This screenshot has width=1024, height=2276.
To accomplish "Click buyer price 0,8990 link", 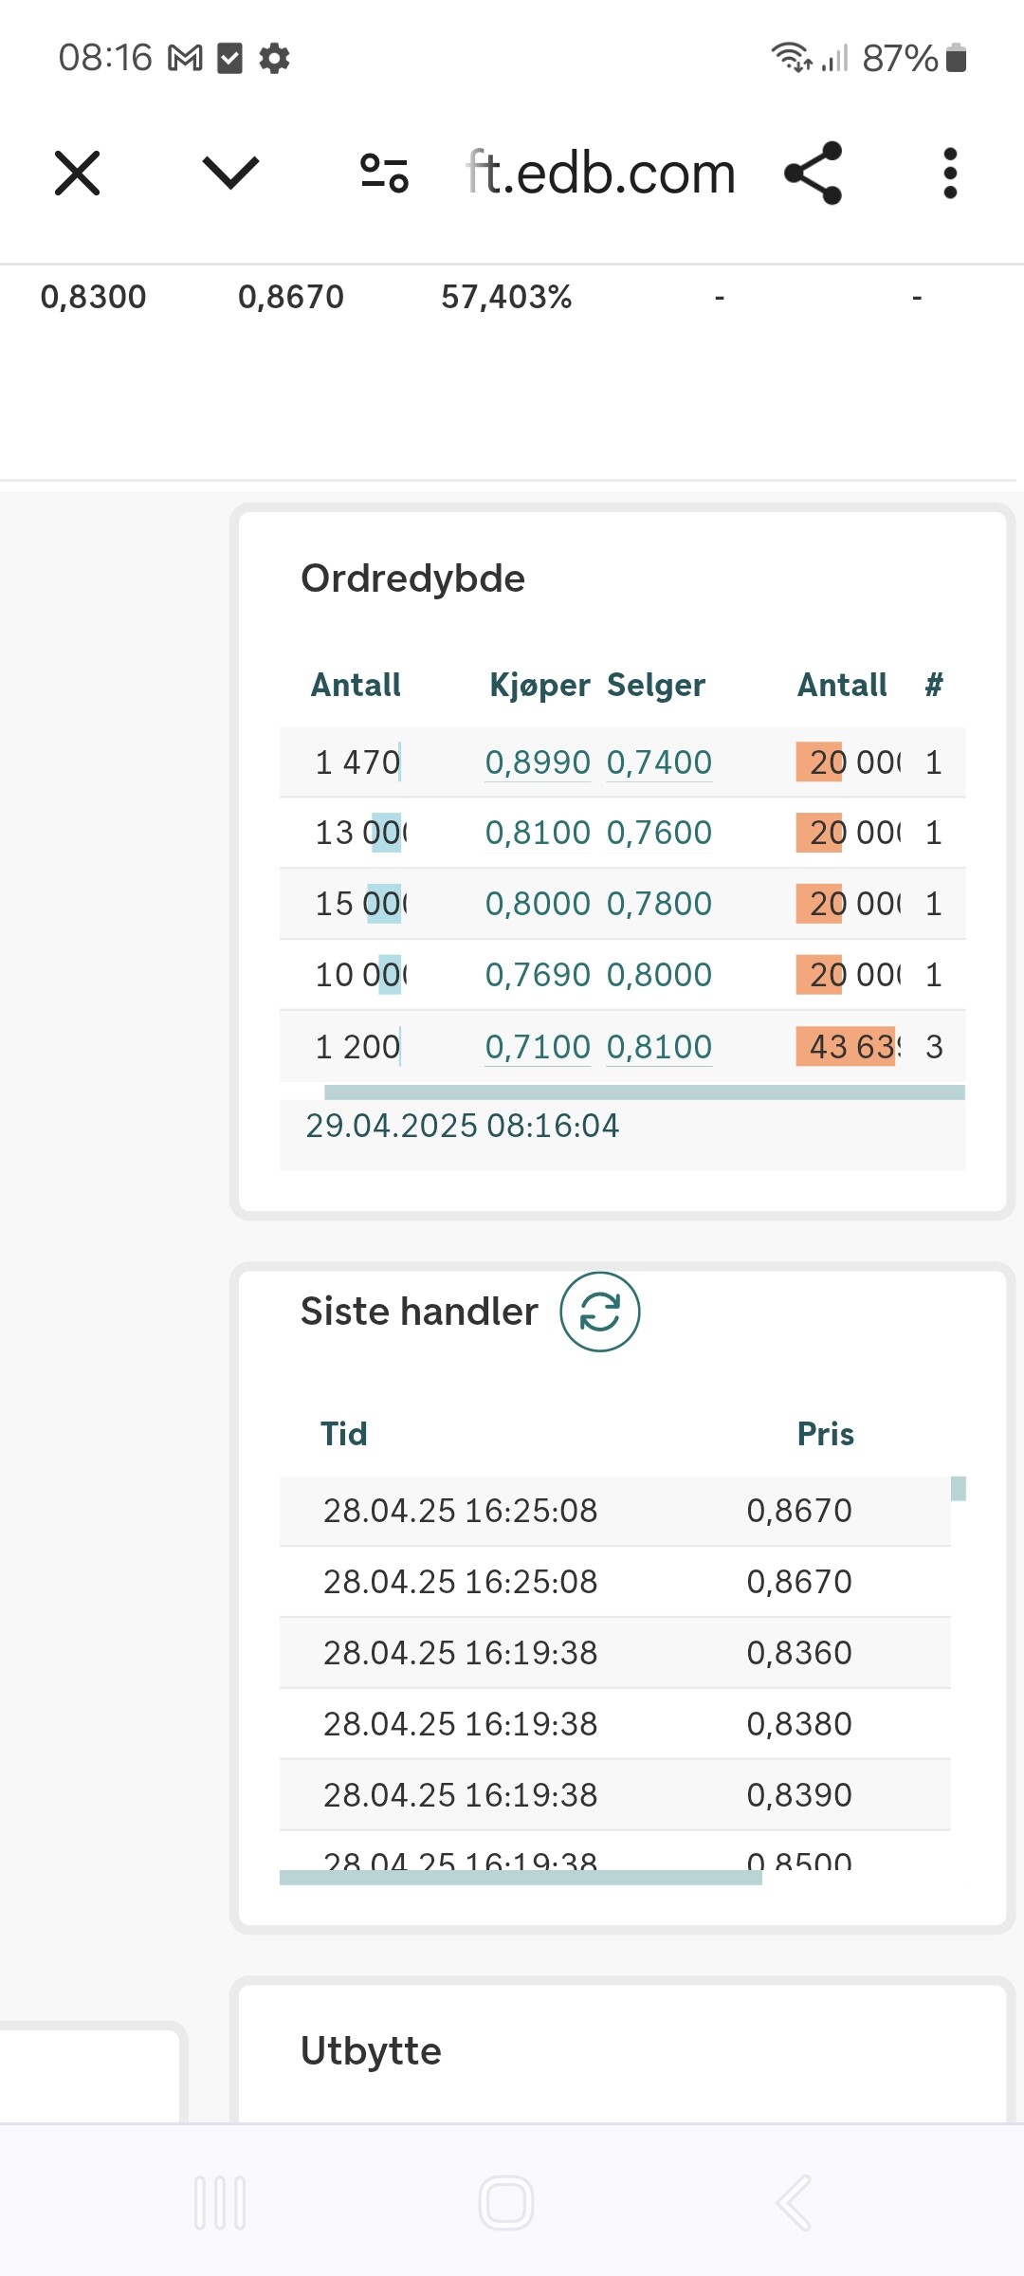I will [538, 762].
